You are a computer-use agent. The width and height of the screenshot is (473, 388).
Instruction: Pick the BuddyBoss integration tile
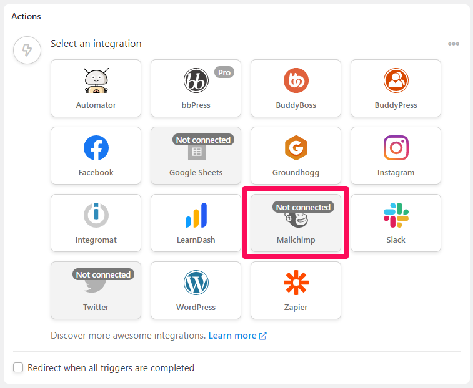[x=296, y=88]
